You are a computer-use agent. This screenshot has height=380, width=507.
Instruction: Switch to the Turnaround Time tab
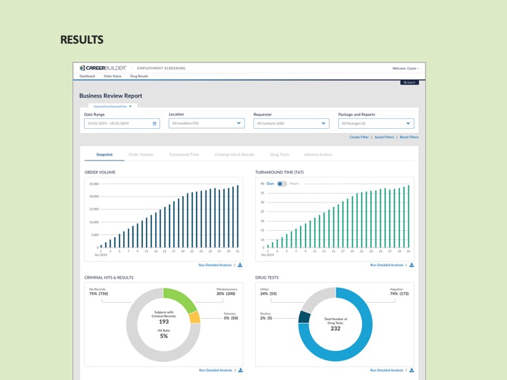pyautogui.click(x=184, y=154)
